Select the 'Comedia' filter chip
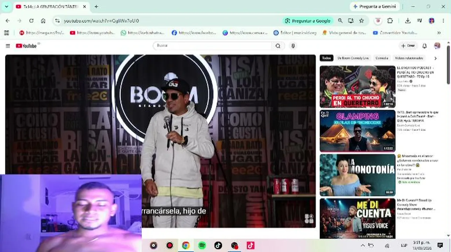451x252 pixels. (382, 58)
